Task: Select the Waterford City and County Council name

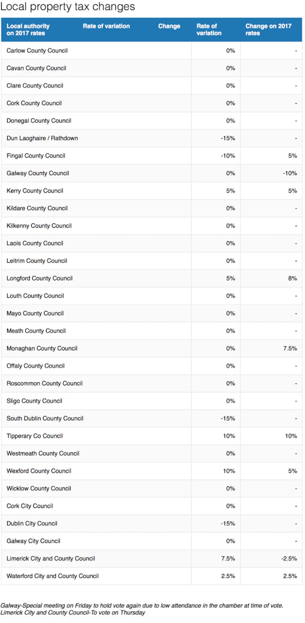Action: (x=52, y=576)
